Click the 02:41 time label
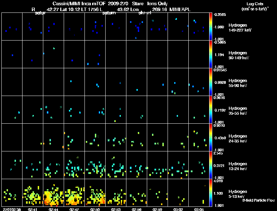Image resolution: width=277 pixels, height=211 pixels. pos(33,209)
